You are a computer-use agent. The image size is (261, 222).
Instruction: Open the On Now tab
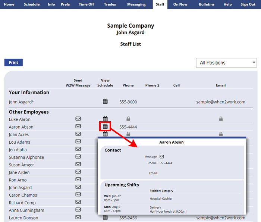click(180, 4)
